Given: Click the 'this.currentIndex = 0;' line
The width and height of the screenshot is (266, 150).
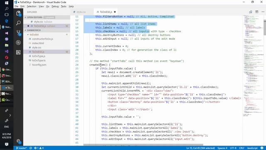Looking at the screenshot, I should 112,46.
